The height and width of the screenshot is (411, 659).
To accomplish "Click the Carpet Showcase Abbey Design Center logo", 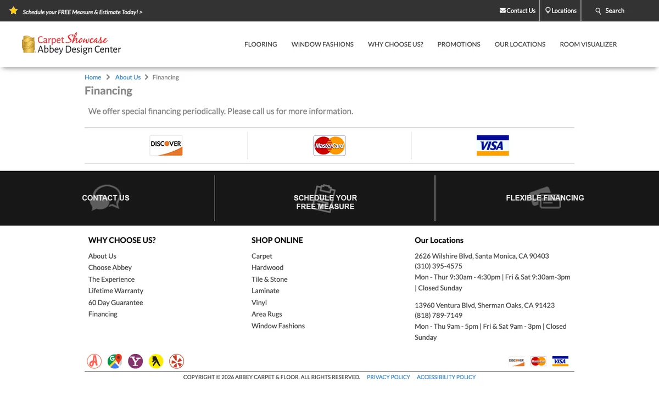I will (x=71, y=44).
